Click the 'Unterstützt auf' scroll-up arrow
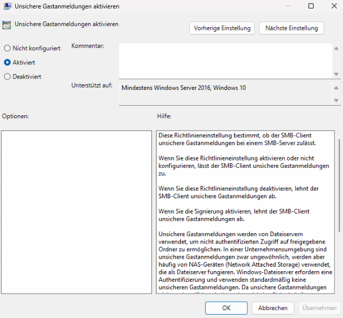 click(336, 89)
